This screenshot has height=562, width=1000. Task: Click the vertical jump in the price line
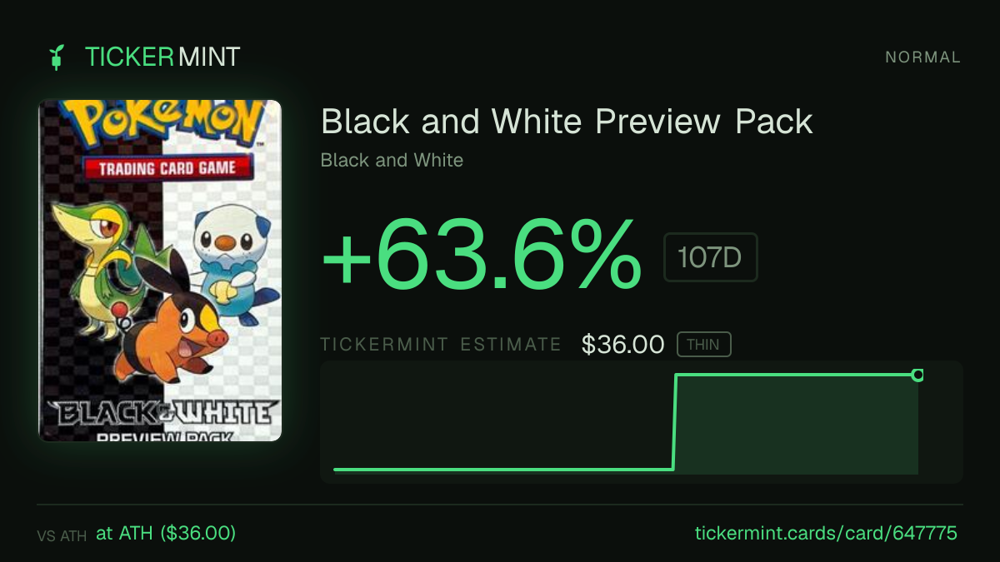pos(675,422)
